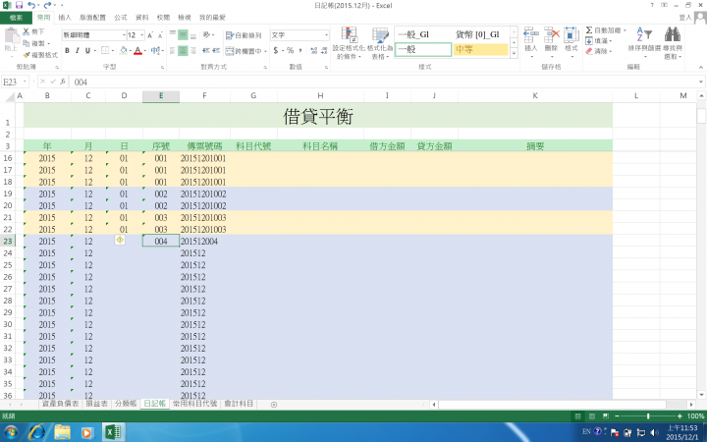This screenshot has width=707, height=442.
Task: Collapse the ribbon with the arrow
Action: [701, 67]
